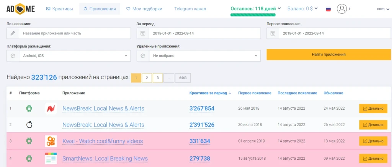Viewport: 392px width, 167px height.
Task: Expand the Баланс: 0 $ dropdown
Action: pyautogui.click(x=302, y=8)
